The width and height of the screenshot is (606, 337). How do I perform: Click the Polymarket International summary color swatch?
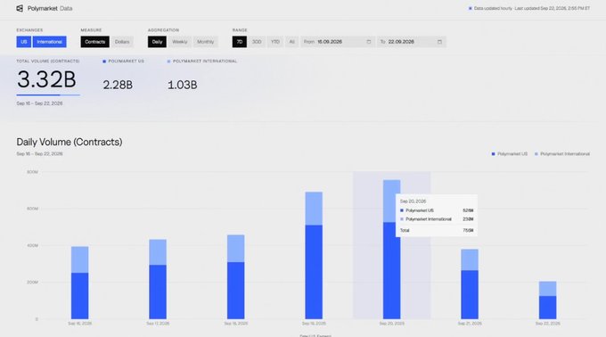[x=169, y=61]
